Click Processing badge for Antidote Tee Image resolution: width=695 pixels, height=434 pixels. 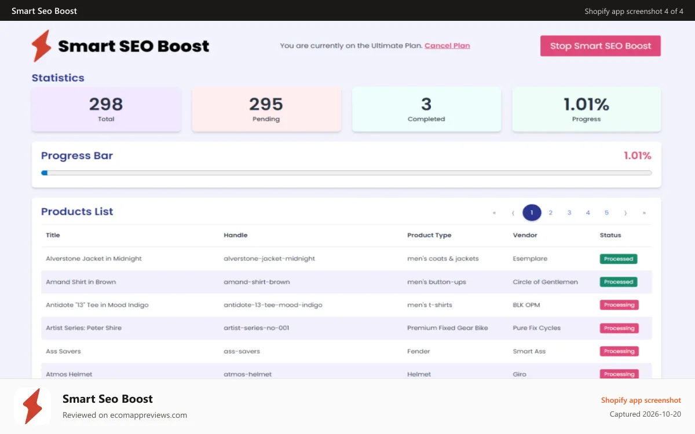pos(619,305)
